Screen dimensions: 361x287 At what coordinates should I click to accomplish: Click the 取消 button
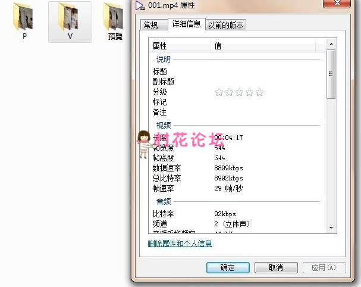pos(275,268)
